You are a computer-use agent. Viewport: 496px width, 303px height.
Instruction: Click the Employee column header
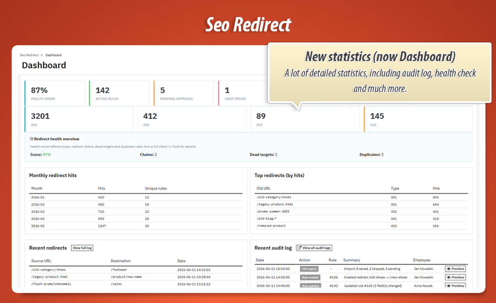click(422, 260)
